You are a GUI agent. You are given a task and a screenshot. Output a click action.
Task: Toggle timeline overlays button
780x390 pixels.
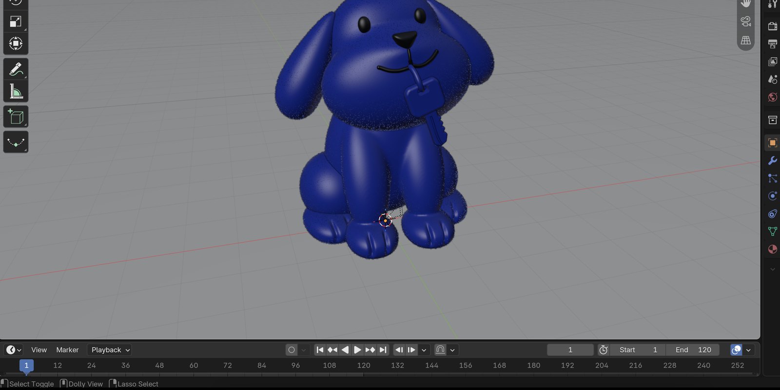coord(736,350)
